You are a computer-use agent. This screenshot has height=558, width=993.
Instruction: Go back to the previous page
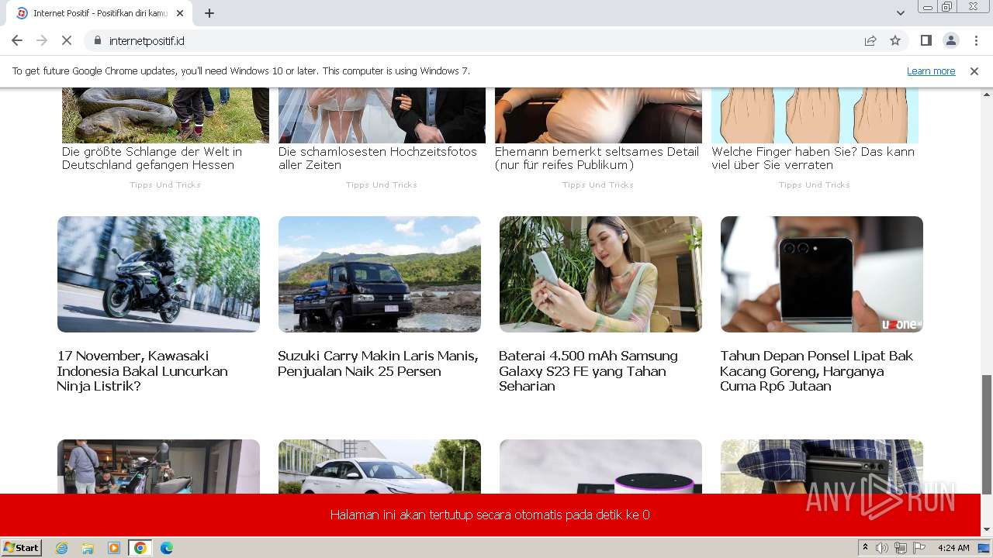click(x=17, y=40)
